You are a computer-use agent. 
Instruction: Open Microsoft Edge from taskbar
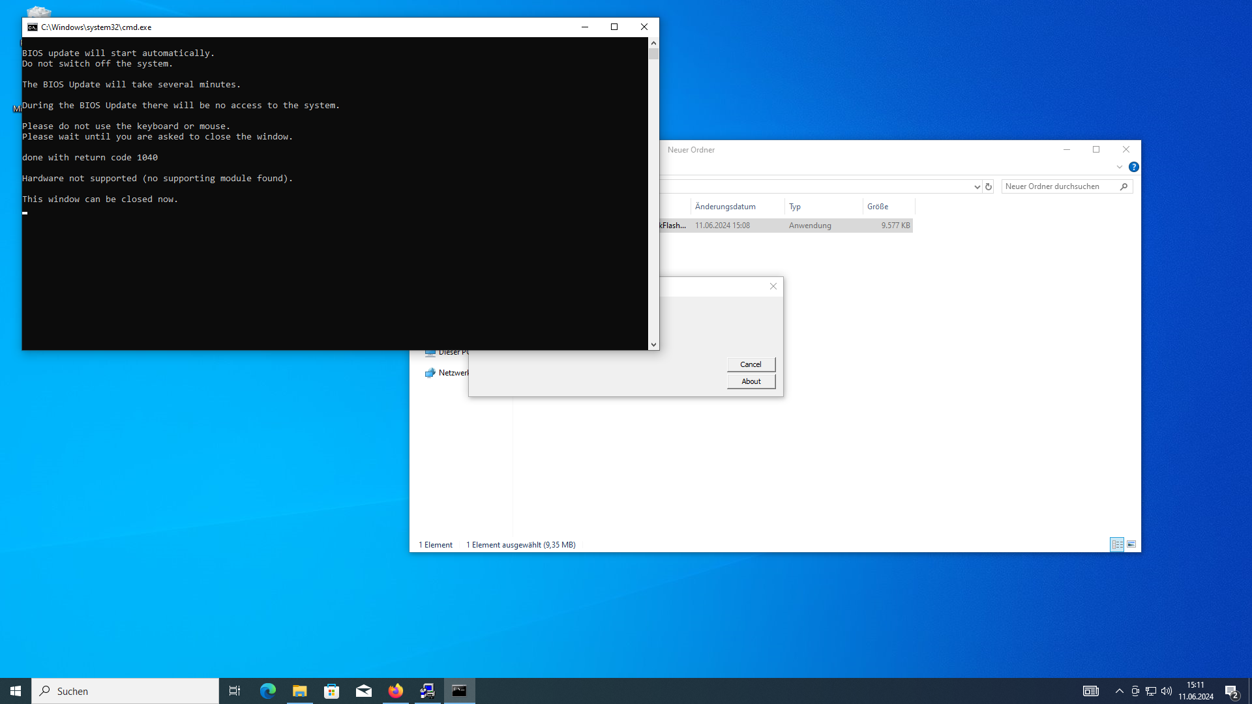pos(268,691)
